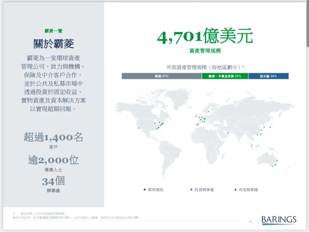This screenshot has height=232, width=309.
Task: Select the green 歐洲、中東及非洲 25% segment
Action: click(x=225, y=76)
